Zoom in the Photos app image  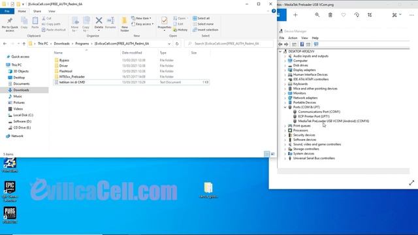(317, 15)
